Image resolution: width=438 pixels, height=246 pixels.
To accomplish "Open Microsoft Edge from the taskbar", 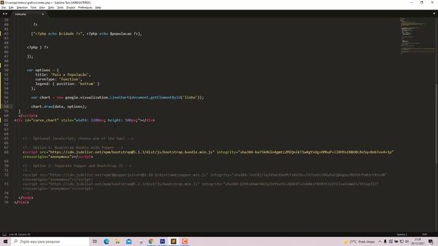I will point(107,241).
